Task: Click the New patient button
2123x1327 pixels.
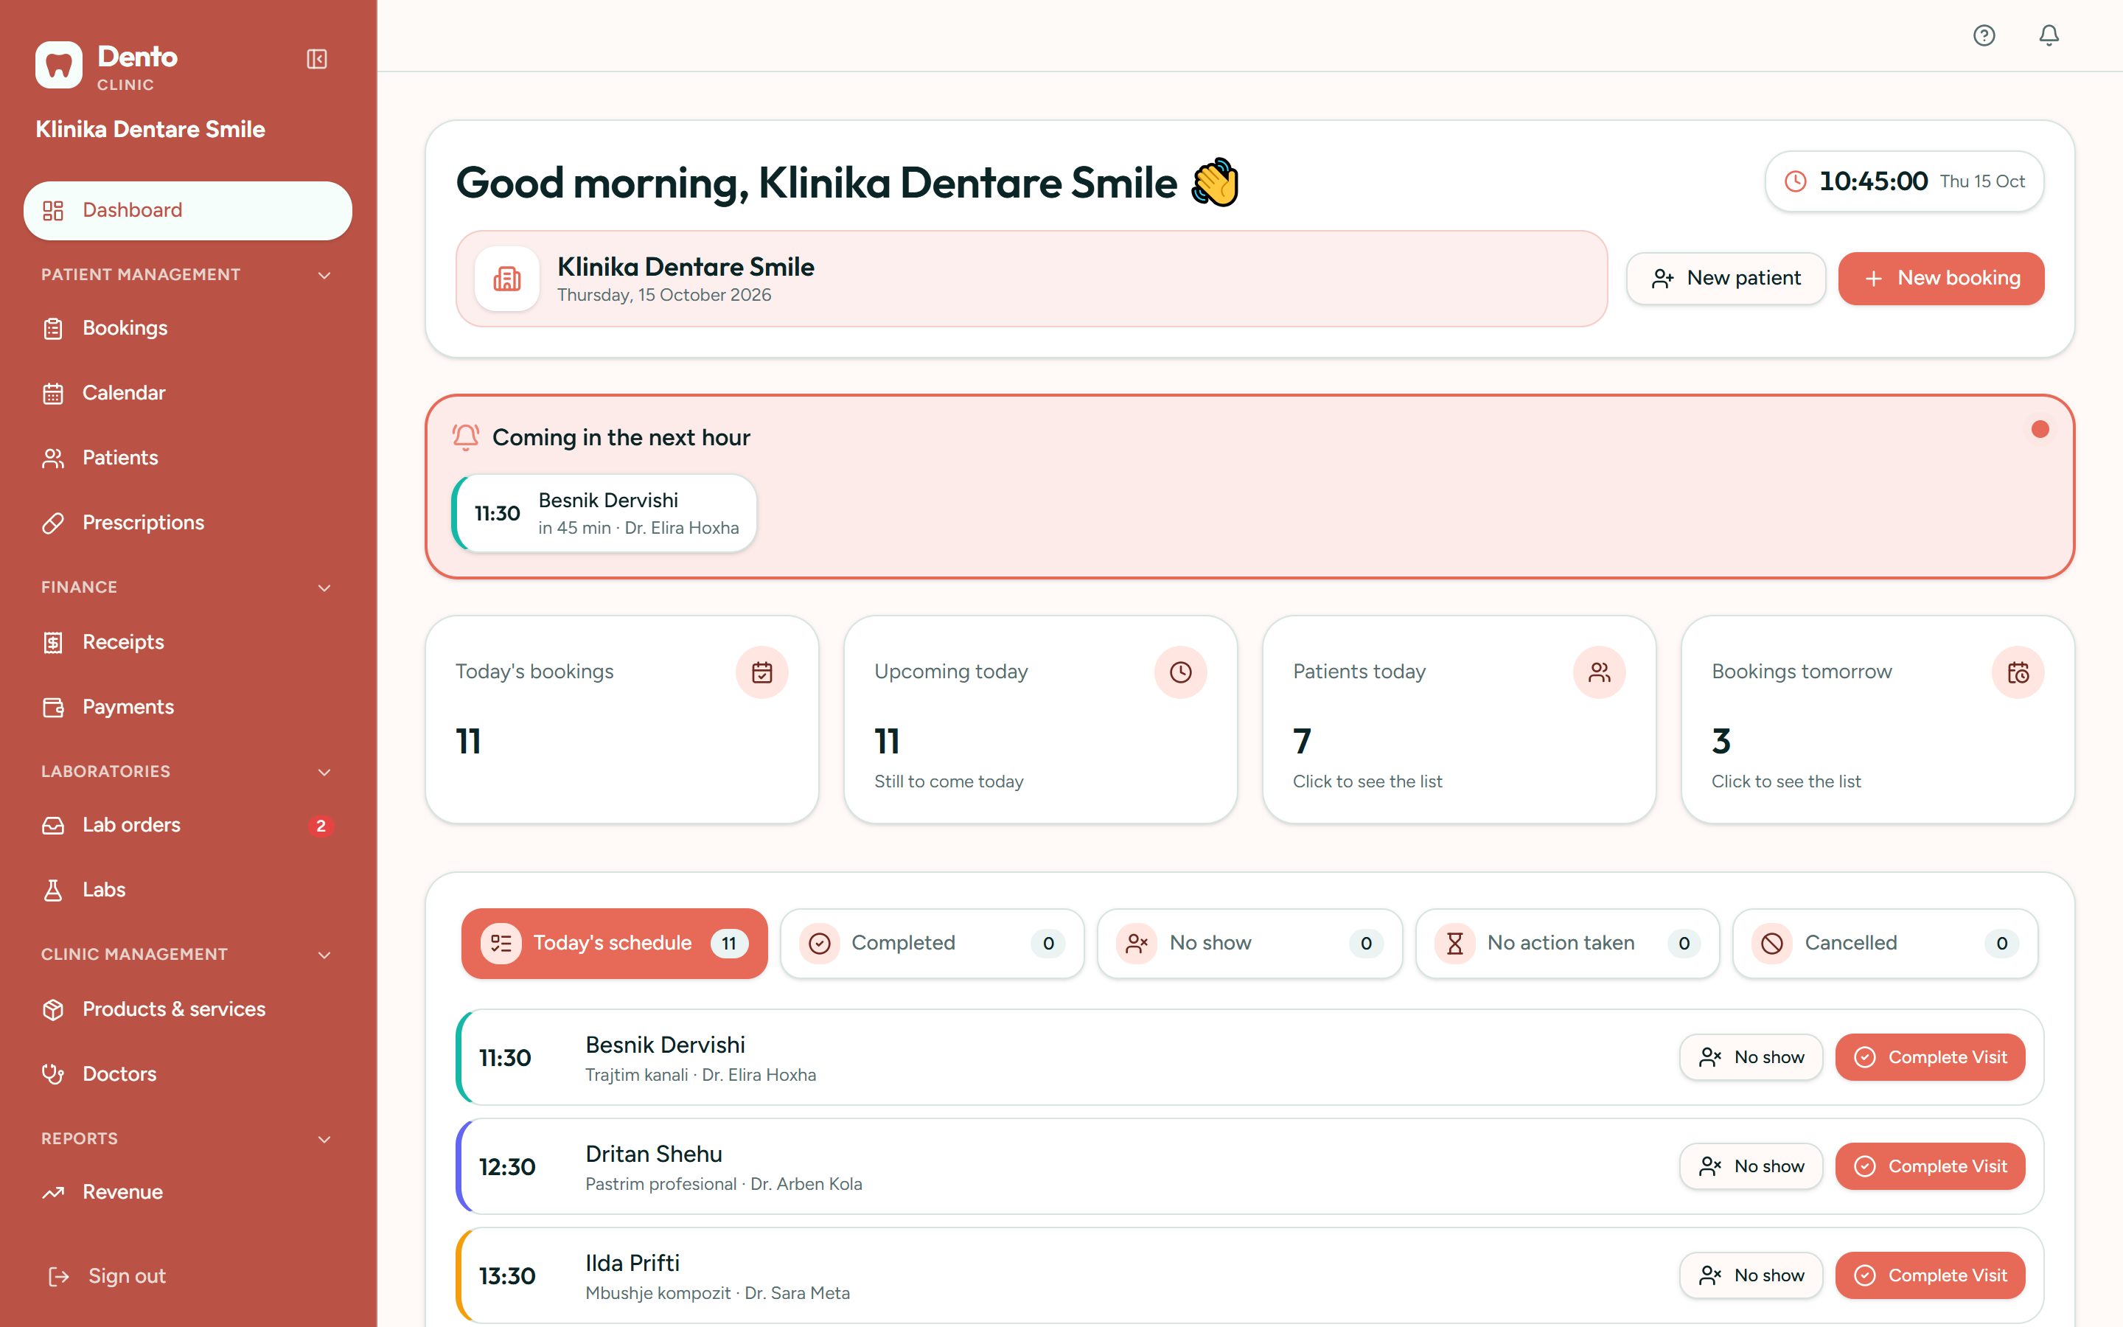Action: click(1726, 279)
